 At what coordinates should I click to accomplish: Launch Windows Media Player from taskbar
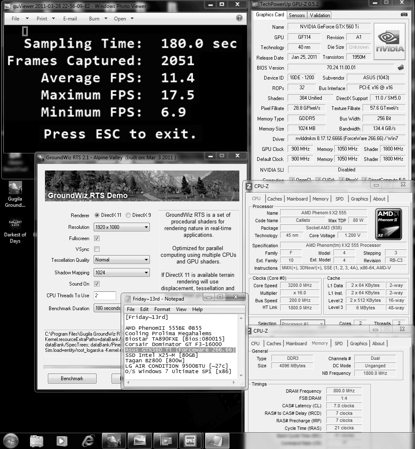tap(62, 441)
